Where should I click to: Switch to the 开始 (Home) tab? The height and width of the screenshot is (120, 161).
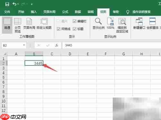point(21,12)
